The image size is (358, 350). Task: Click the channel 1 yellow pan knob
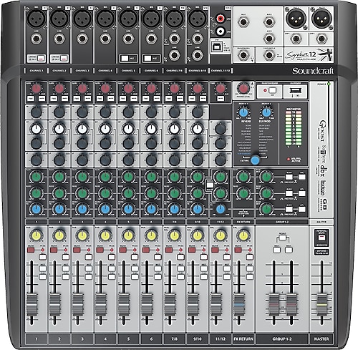37,235
